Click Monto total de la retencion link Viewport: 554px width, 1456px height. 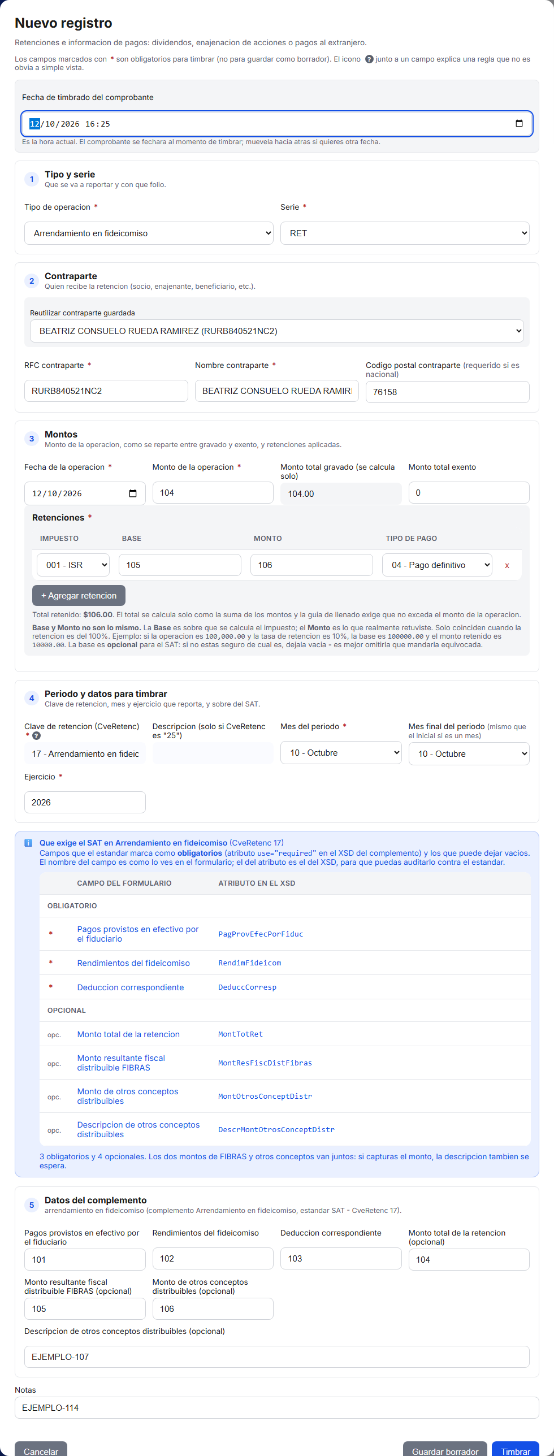tap(128, 1034)
